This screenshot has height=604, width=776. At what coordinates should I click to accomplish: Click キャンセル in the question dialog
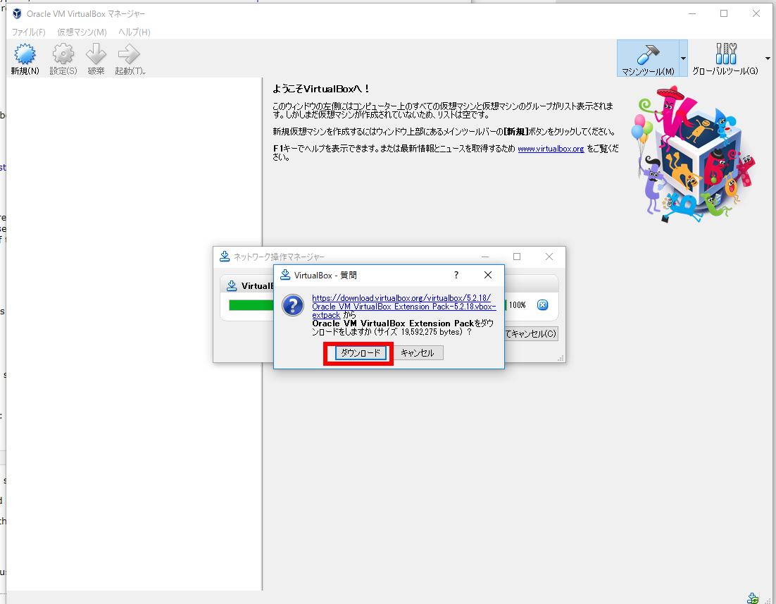point(418,353)
